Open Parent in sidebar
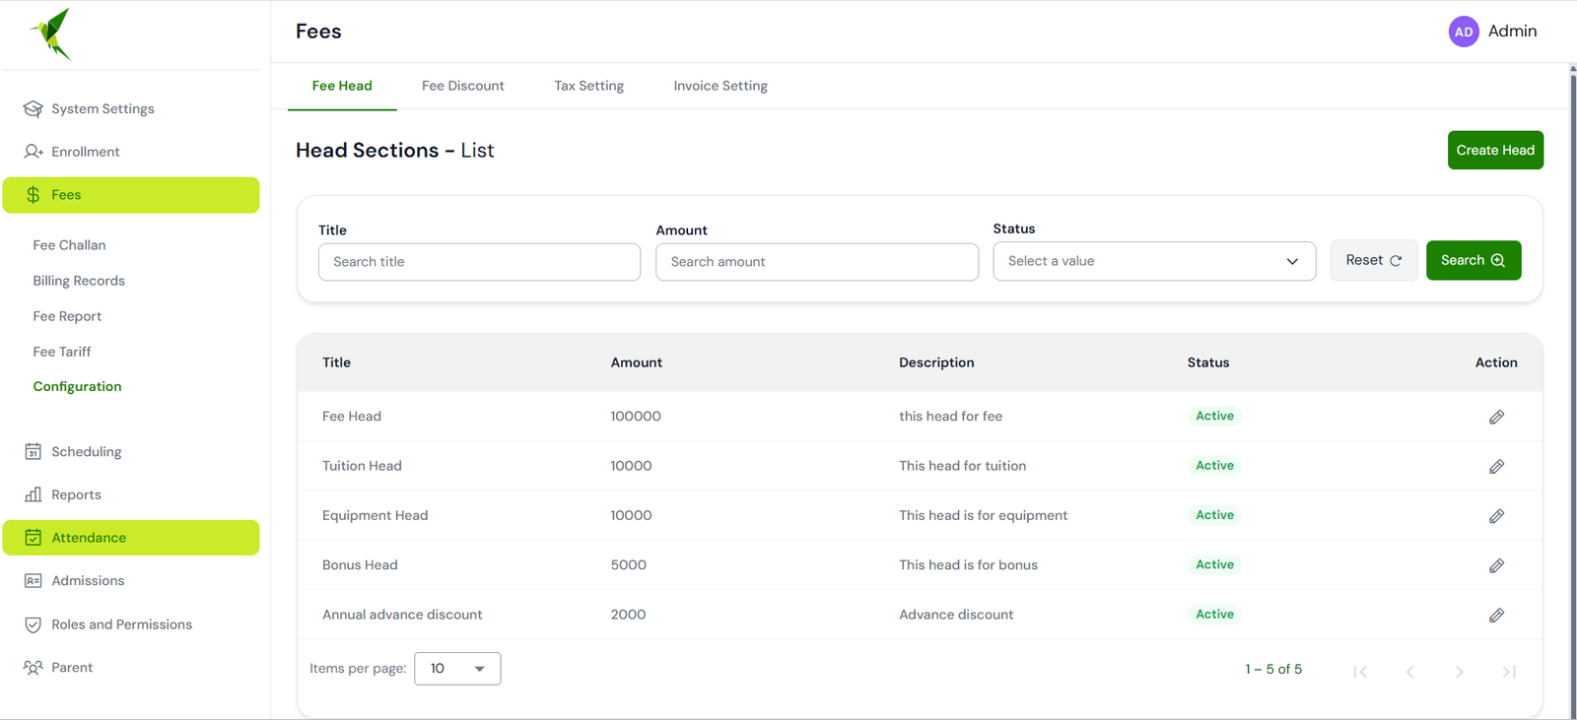 131,668
